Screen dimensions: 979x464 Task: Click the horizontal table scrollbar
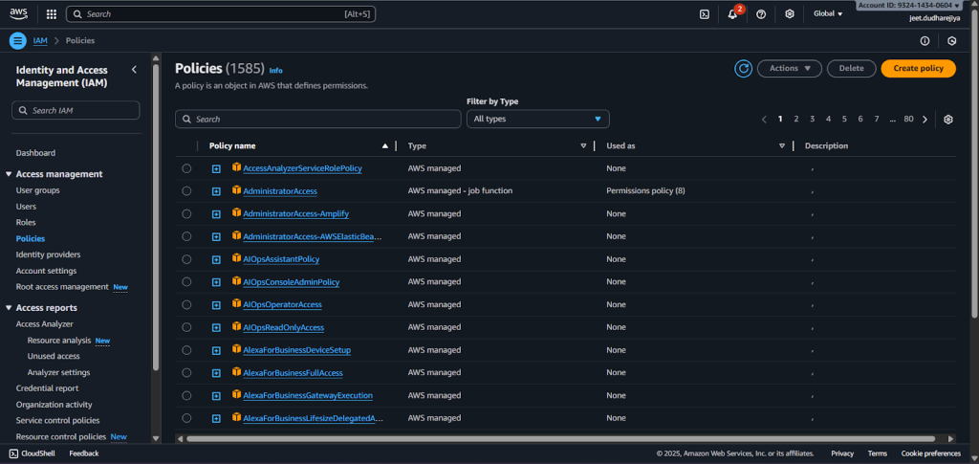coord(560,439)
